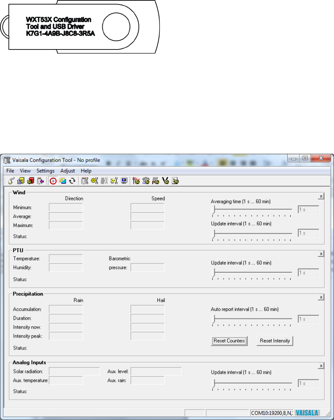Viewport: 334px width, 420px height.
Task: Click the COM10:19200,8,N status bar text
Action: click(272, 413)
